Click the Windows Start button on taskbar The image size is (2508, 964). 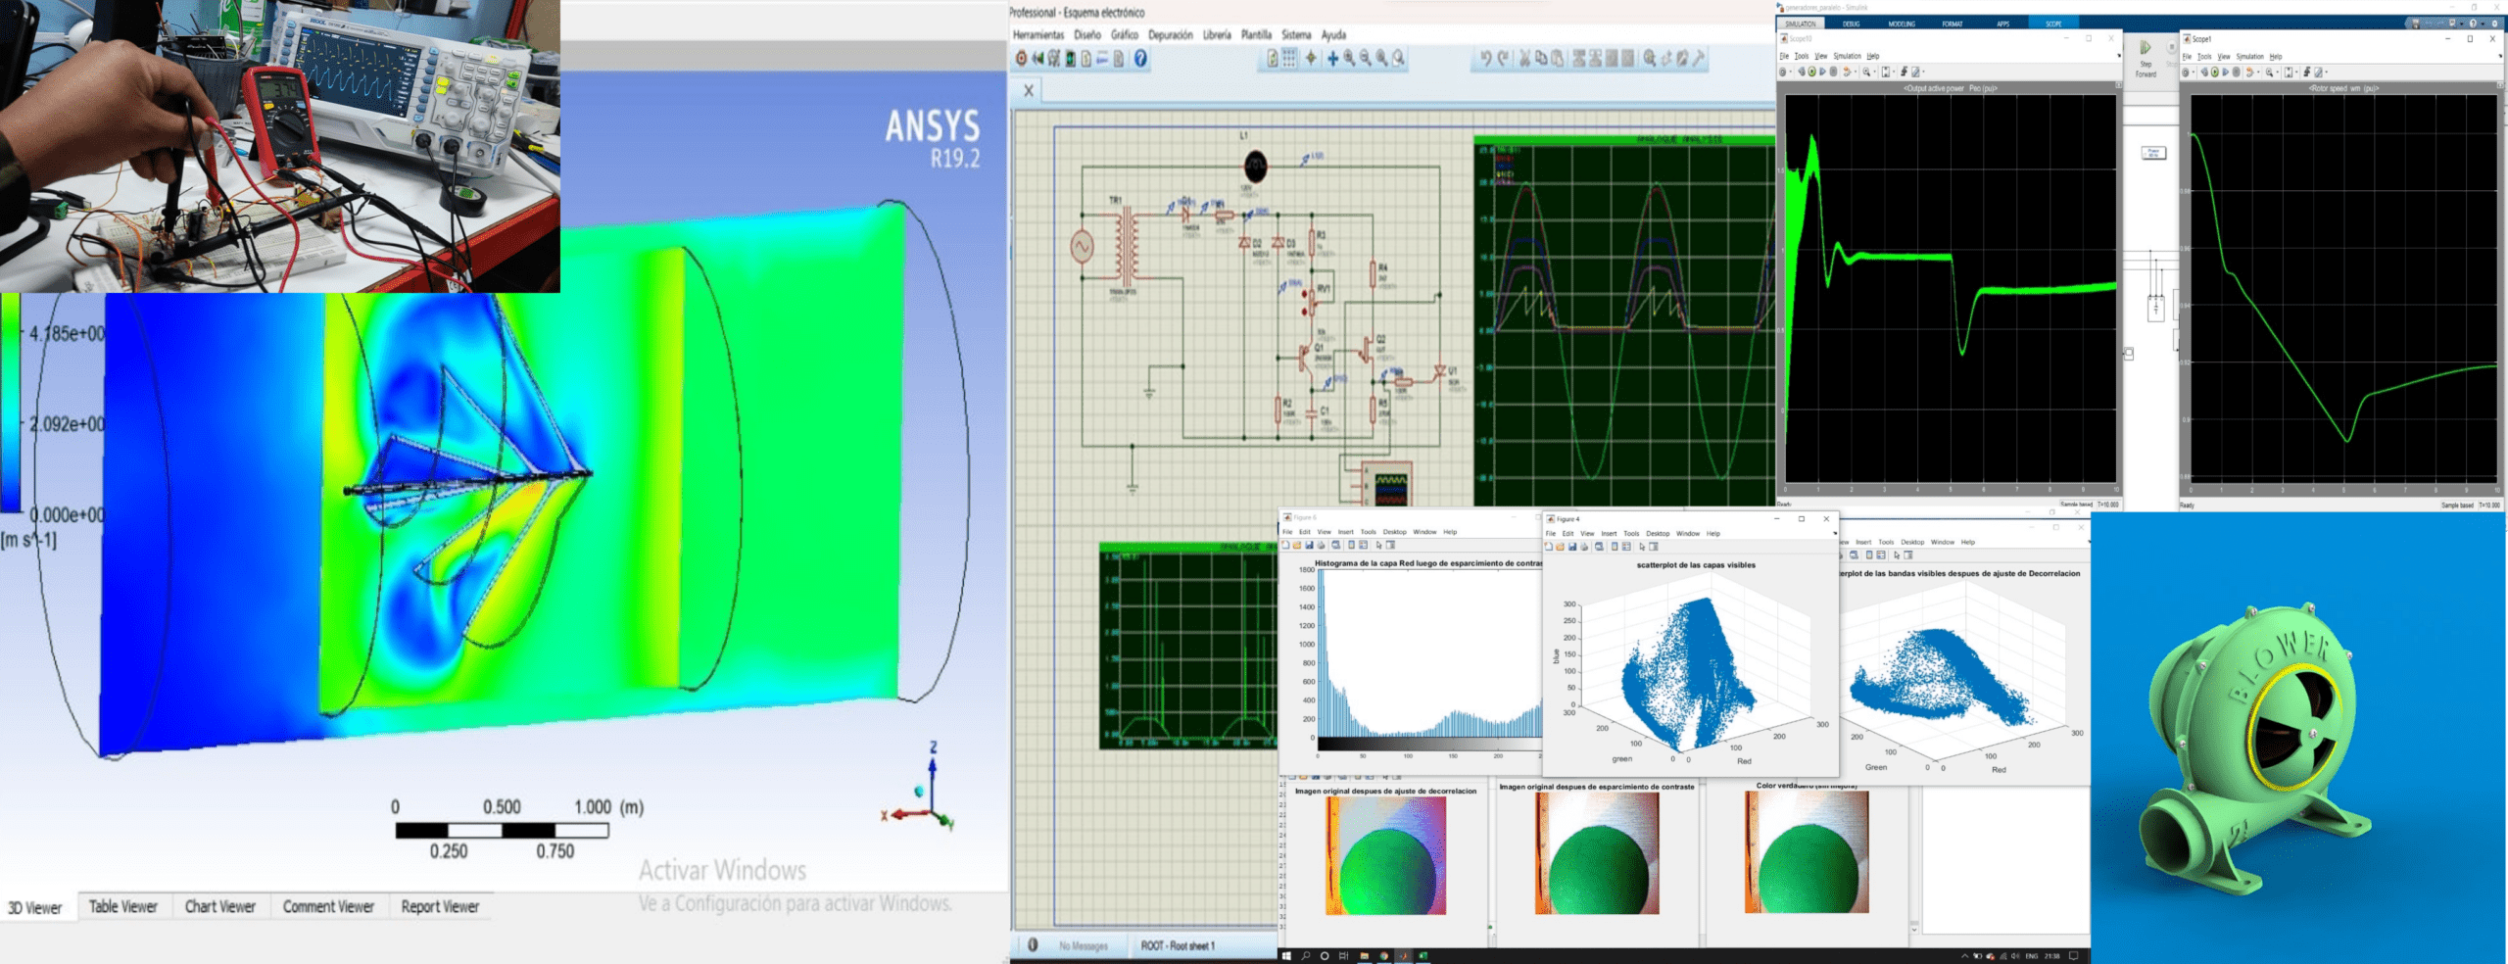coord(1286,956)
